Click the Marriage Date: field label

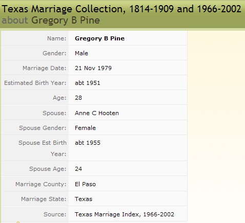coord(45,68)
